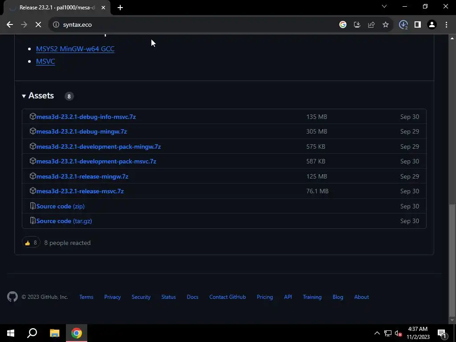The height and width of the screenshot is (342, 456).
Task: Open the Chrome profile avatar
Action: point(432,25)
